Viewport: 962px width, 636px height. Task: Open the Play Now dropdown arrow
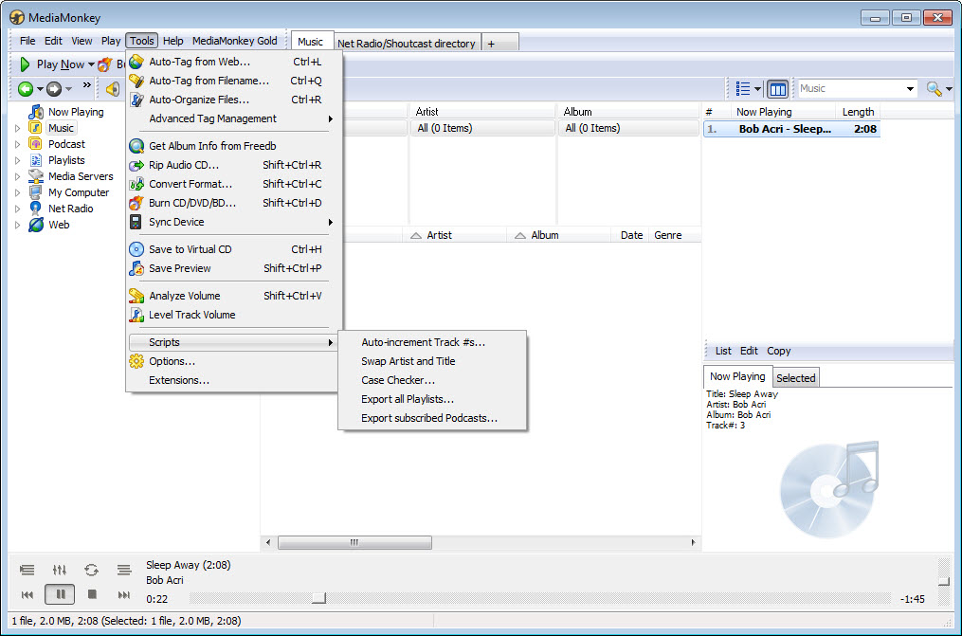91,64
